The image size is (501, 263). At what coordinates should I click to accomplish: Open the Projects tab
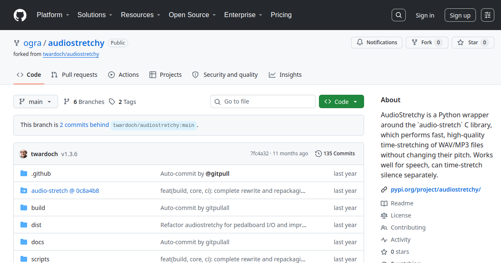166,75
